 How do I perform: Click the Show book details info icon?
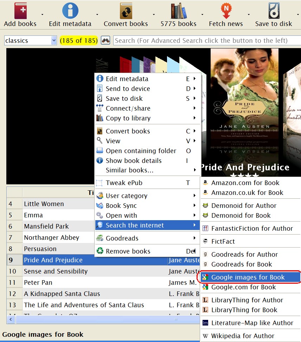(100, 160)
